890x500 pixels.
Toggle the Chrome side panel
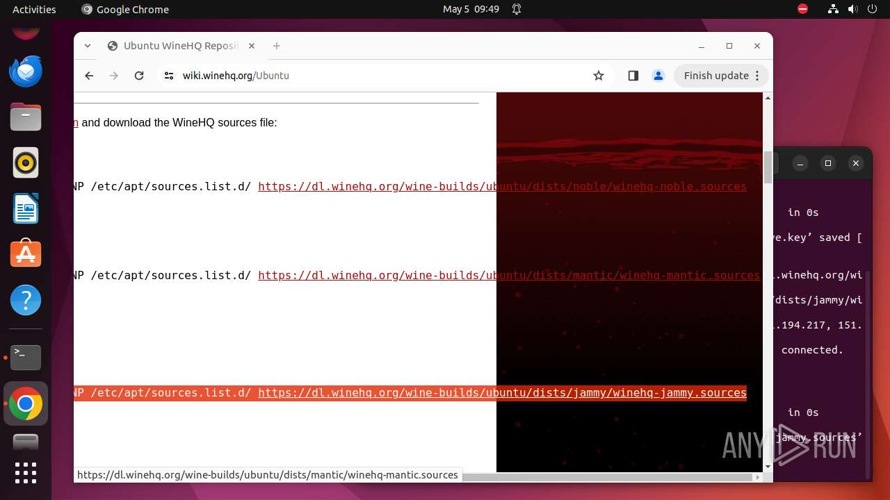[x=633, y=76]
